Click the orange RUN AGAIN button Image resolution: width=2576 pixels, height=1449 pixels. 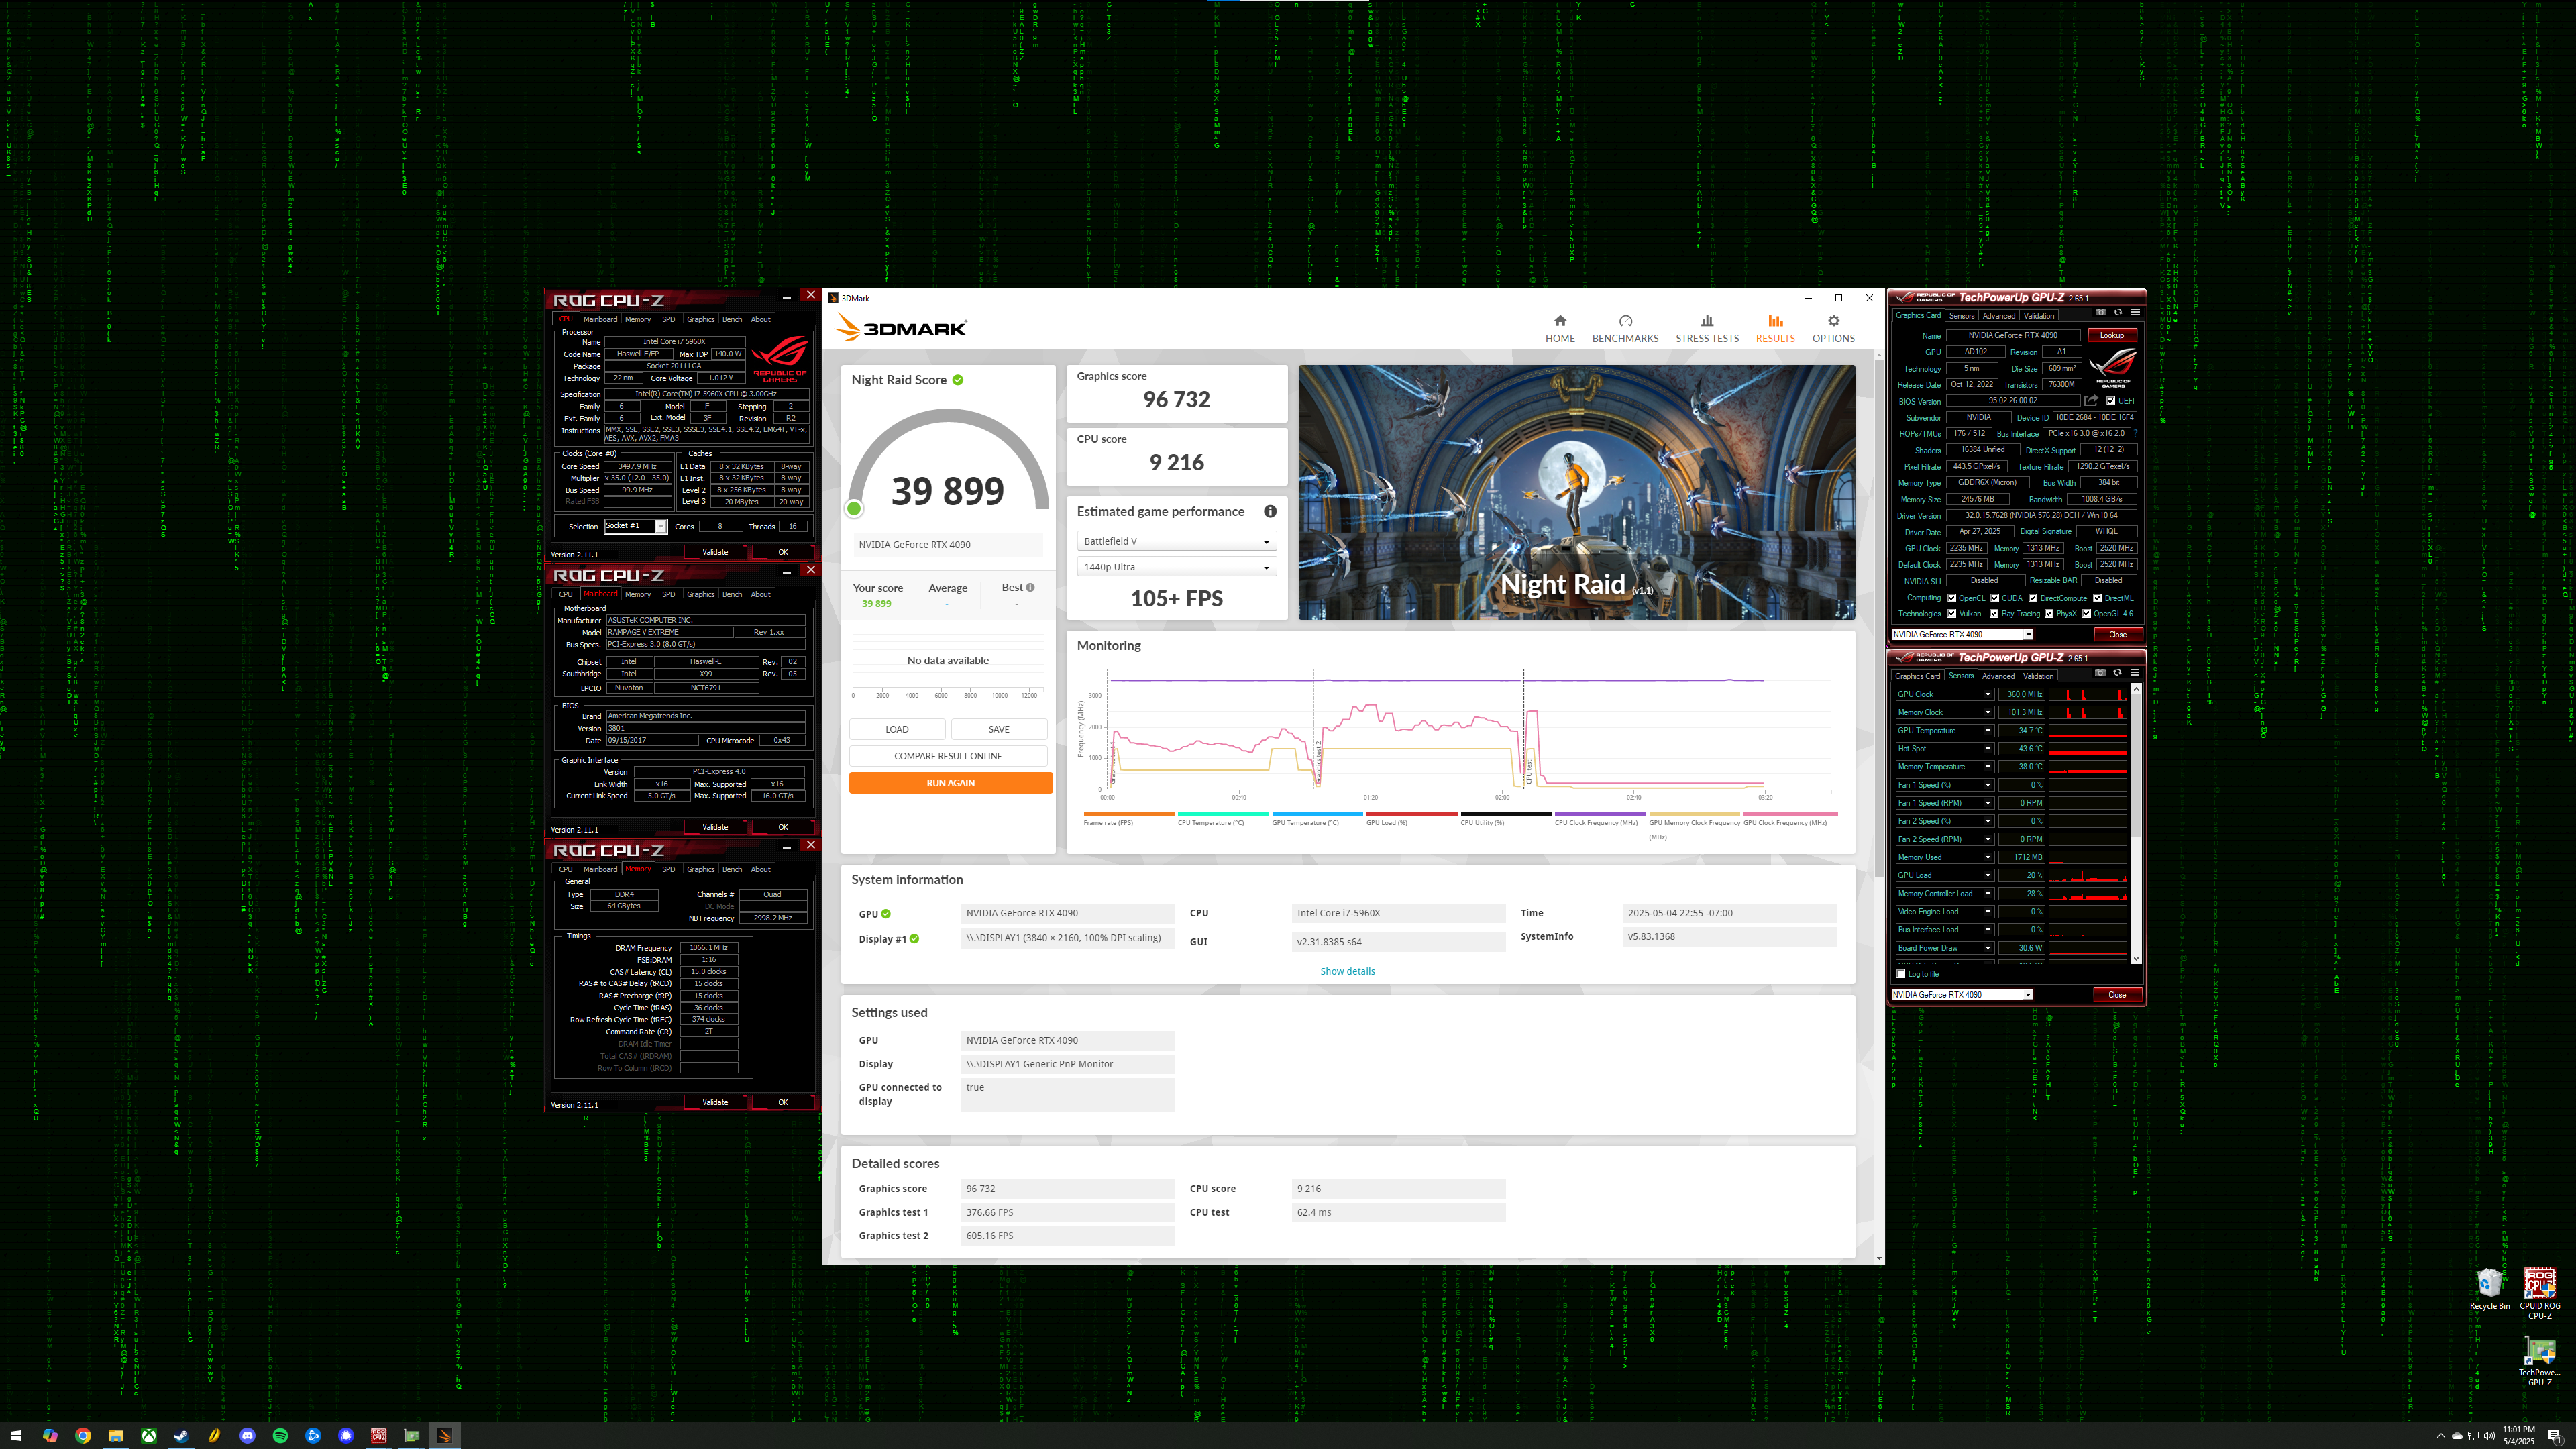click(950, 783)
